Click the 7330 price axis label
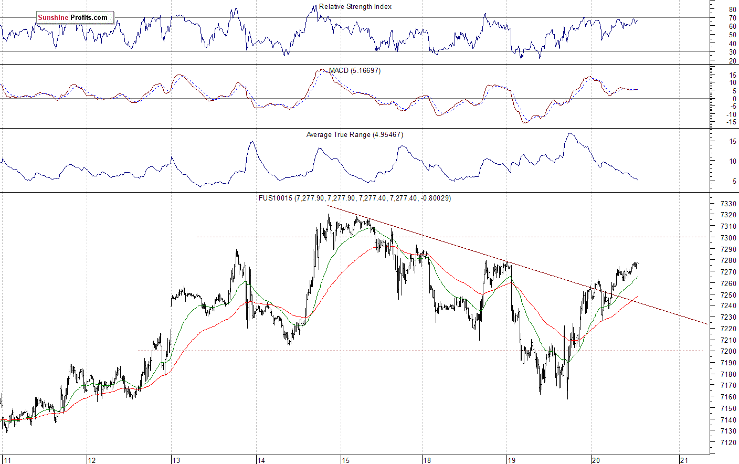This screenshot has width=739, height=464. coord(729,204)
